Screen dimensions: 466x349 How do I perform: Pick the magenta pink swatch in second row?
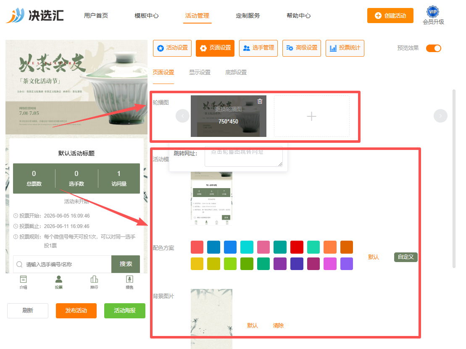(330, 264)
